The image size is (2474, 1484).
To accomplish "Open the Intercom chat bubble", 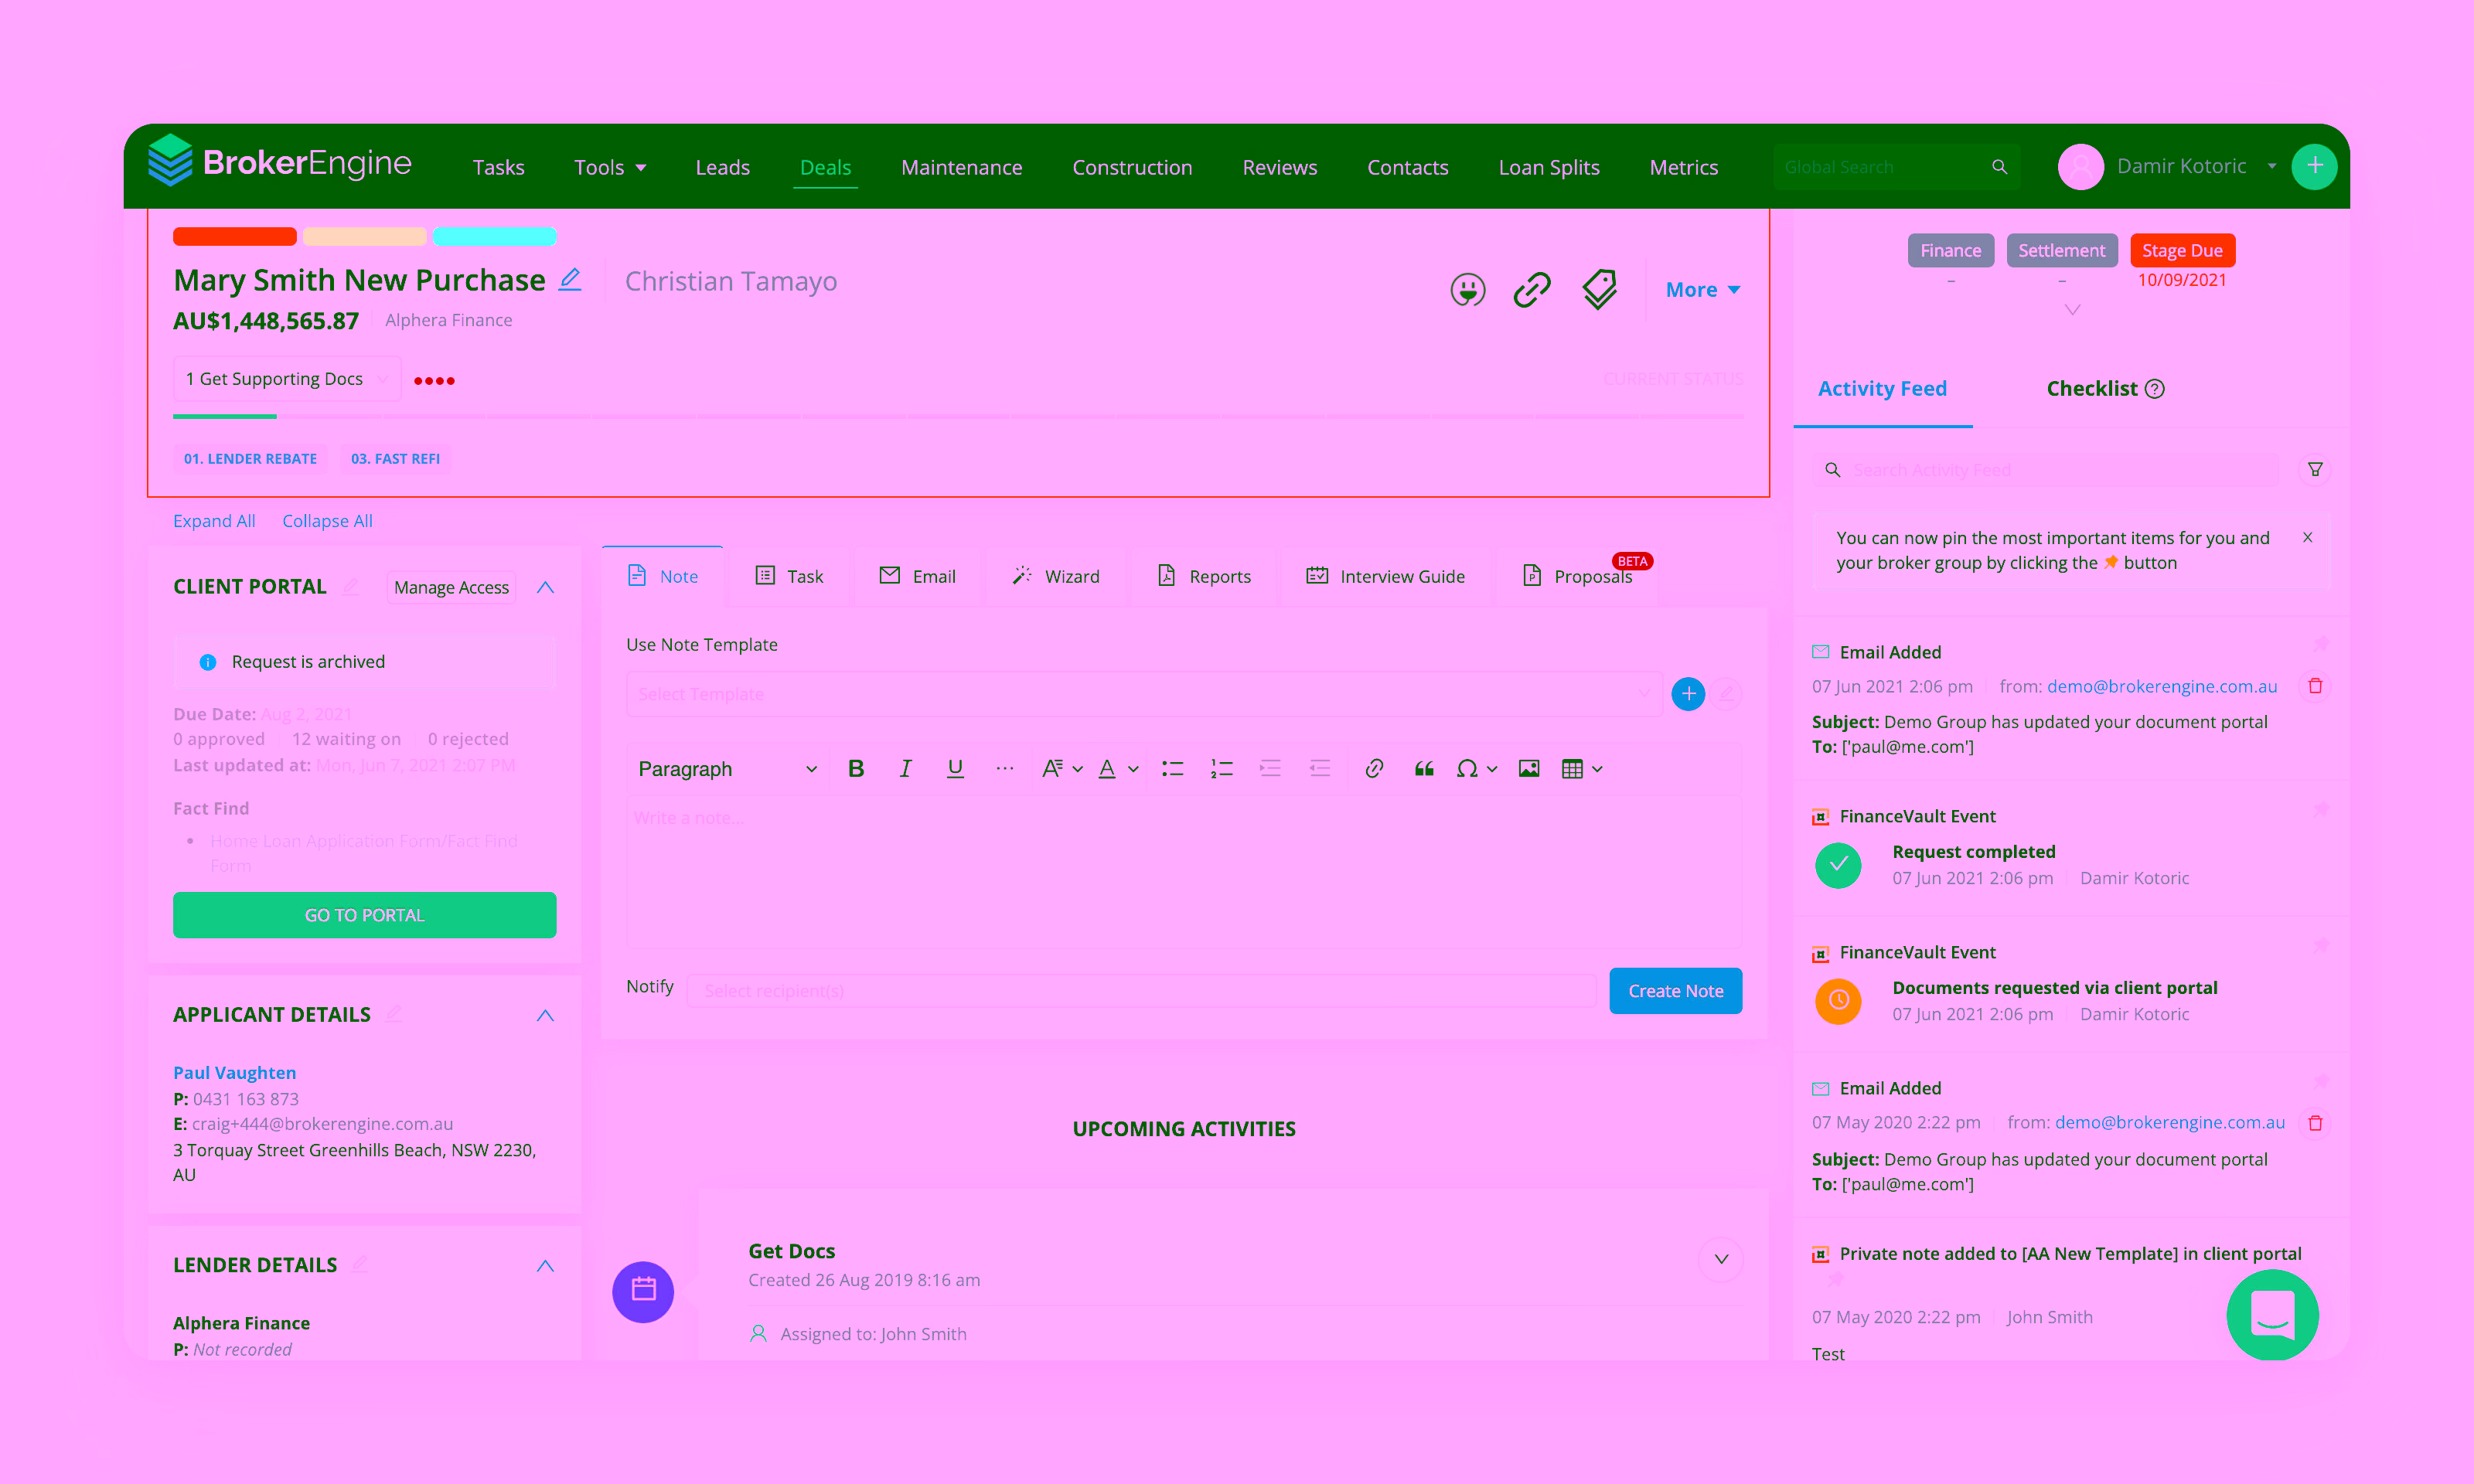I will click(x=2273, y=1315).
